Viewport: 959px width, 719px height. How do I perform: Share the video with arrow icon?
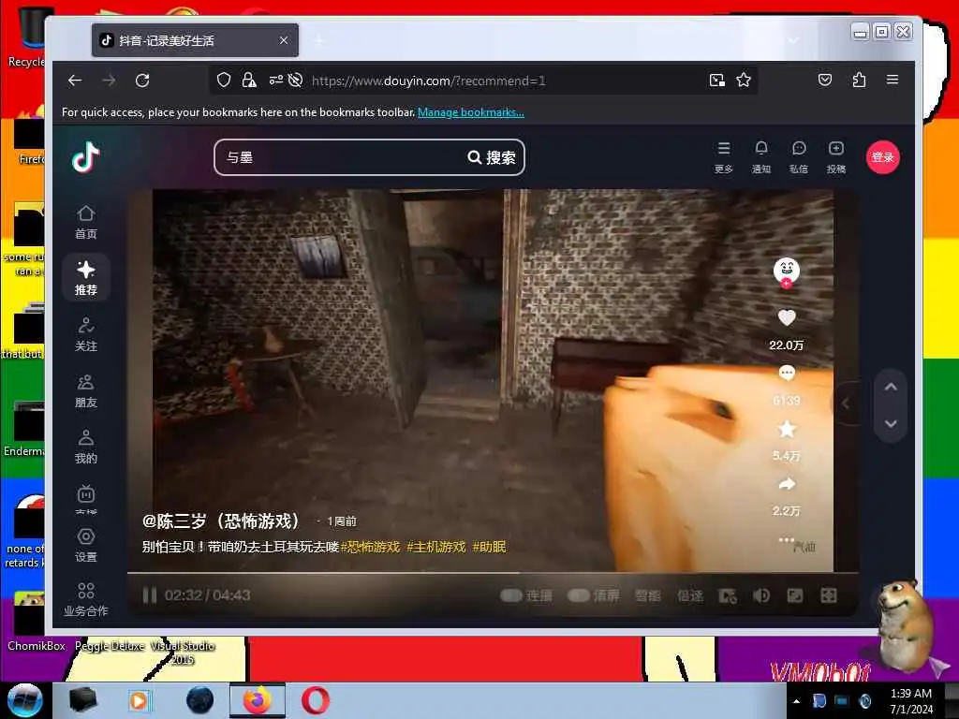click(787, 484)
